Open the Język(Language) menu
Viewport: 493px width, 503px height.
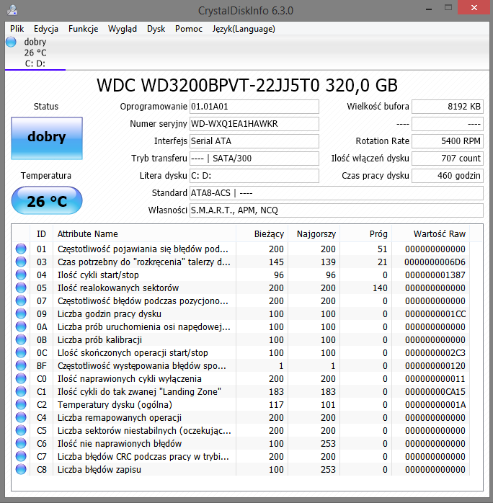click(244, 29)
